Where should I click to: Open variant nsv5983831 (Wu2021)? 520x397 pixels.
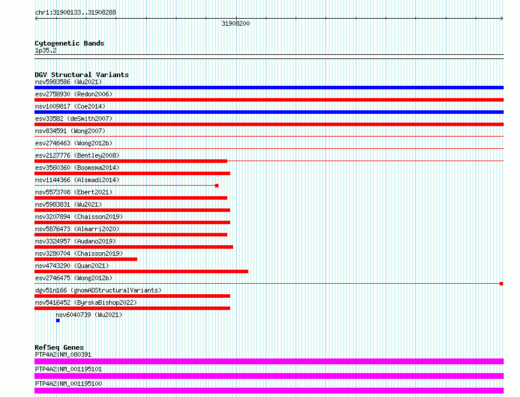(x=68, y=204)
